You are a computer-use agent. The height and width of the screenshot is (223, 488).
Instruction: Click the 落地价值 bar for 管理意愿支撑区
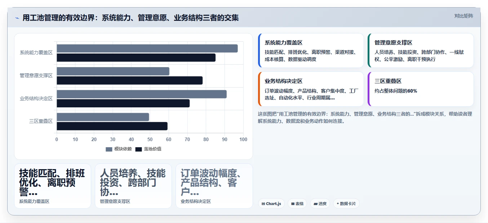tap(129, 80)
